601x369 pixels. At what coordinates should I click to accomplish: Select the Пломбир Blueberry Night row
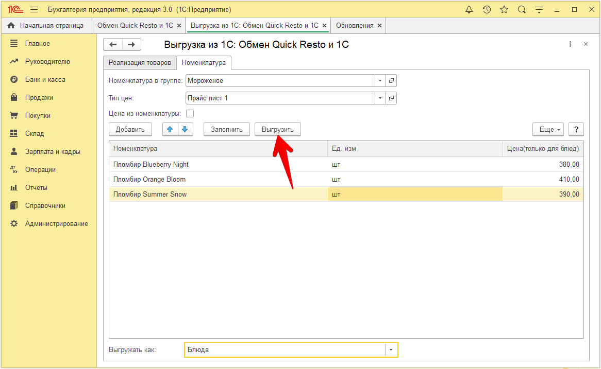coord(346,165)
